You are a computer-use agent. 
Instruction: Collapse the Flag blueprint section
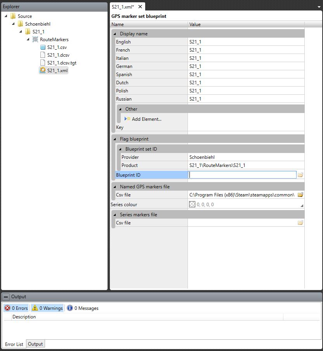pyautogui.click(x=115, y=139)
